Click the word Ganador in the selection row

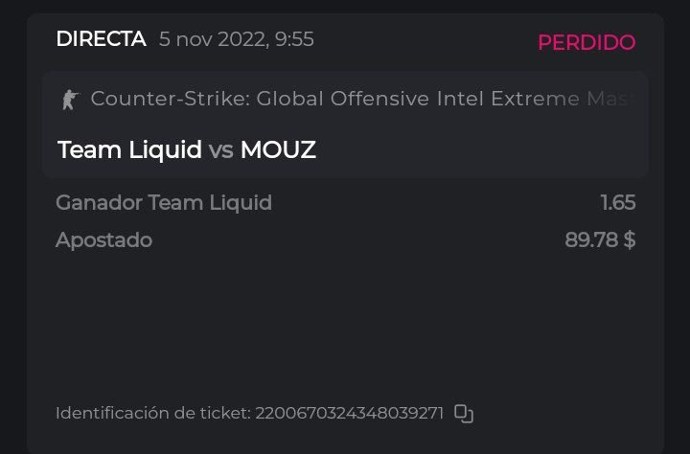coord(95,203)
